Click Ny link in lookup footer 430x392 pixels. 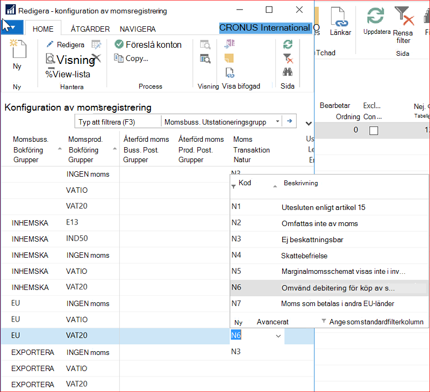tap(238, 322)
